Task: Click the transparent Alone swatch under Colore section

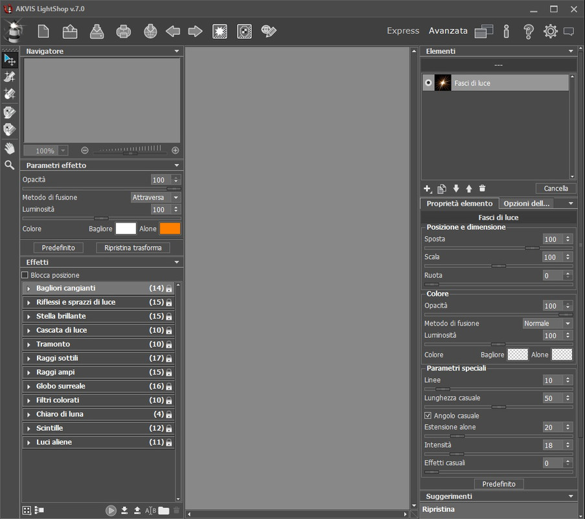Action: click(562, 355)
